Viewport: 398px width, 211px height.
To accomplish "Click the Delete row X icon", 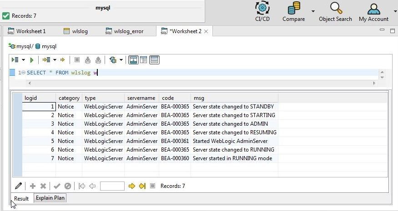I will (43, 186).
